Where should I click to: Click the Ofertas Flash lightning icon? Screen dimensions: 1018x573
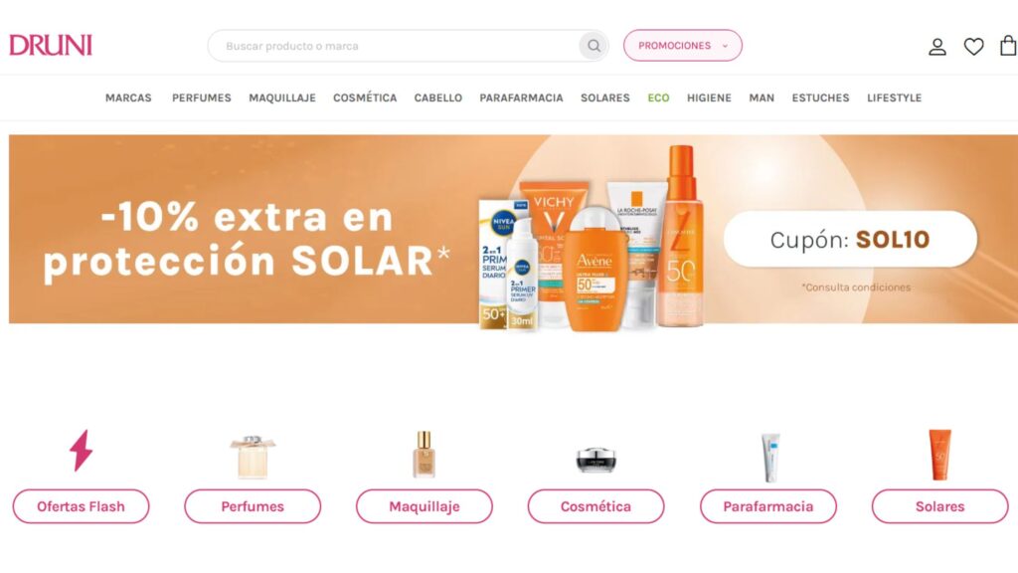point(82,451)
